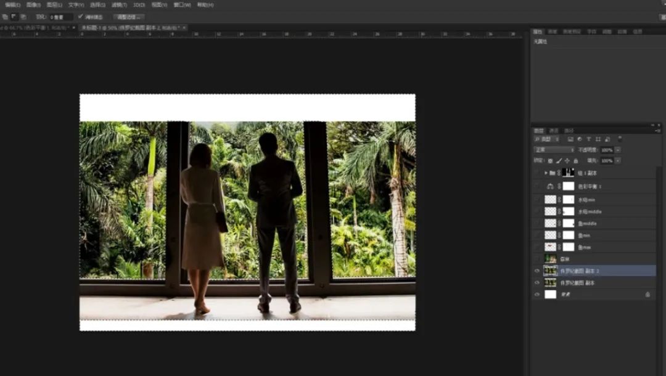Click the mask link icon on 鱼max layer
This screenshot has height=376, width=666.
(x=559, y=247)
